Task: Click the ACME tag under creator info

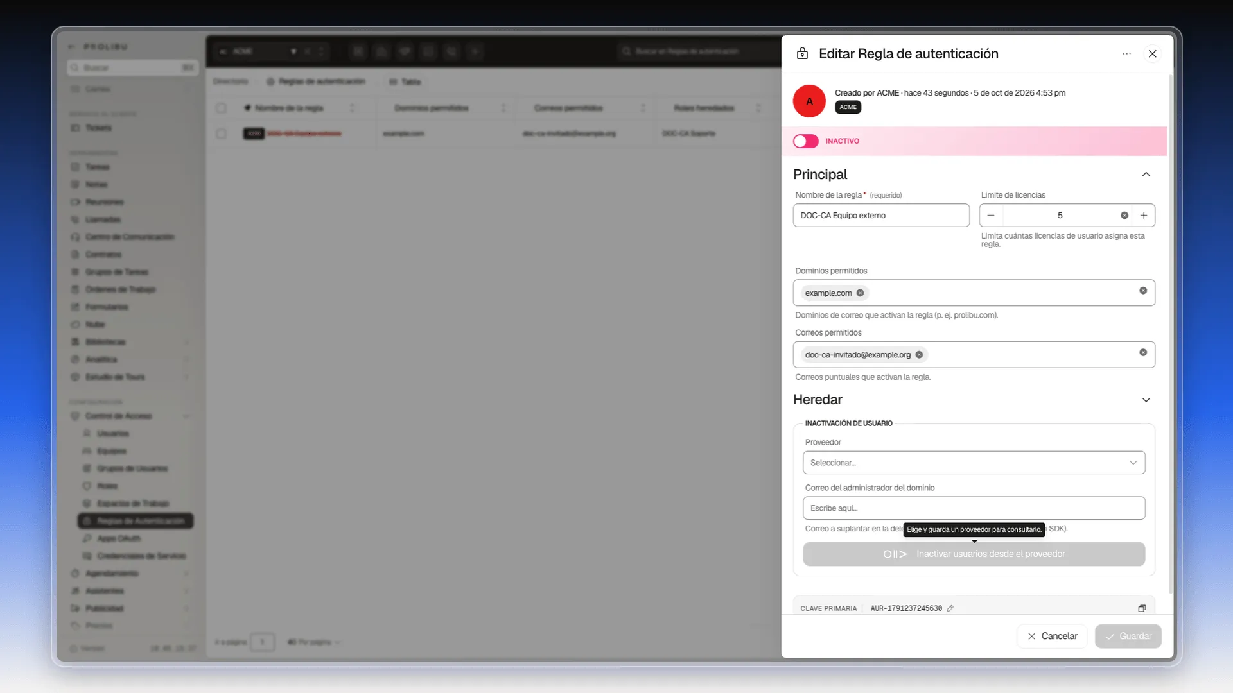Action: 848,107
